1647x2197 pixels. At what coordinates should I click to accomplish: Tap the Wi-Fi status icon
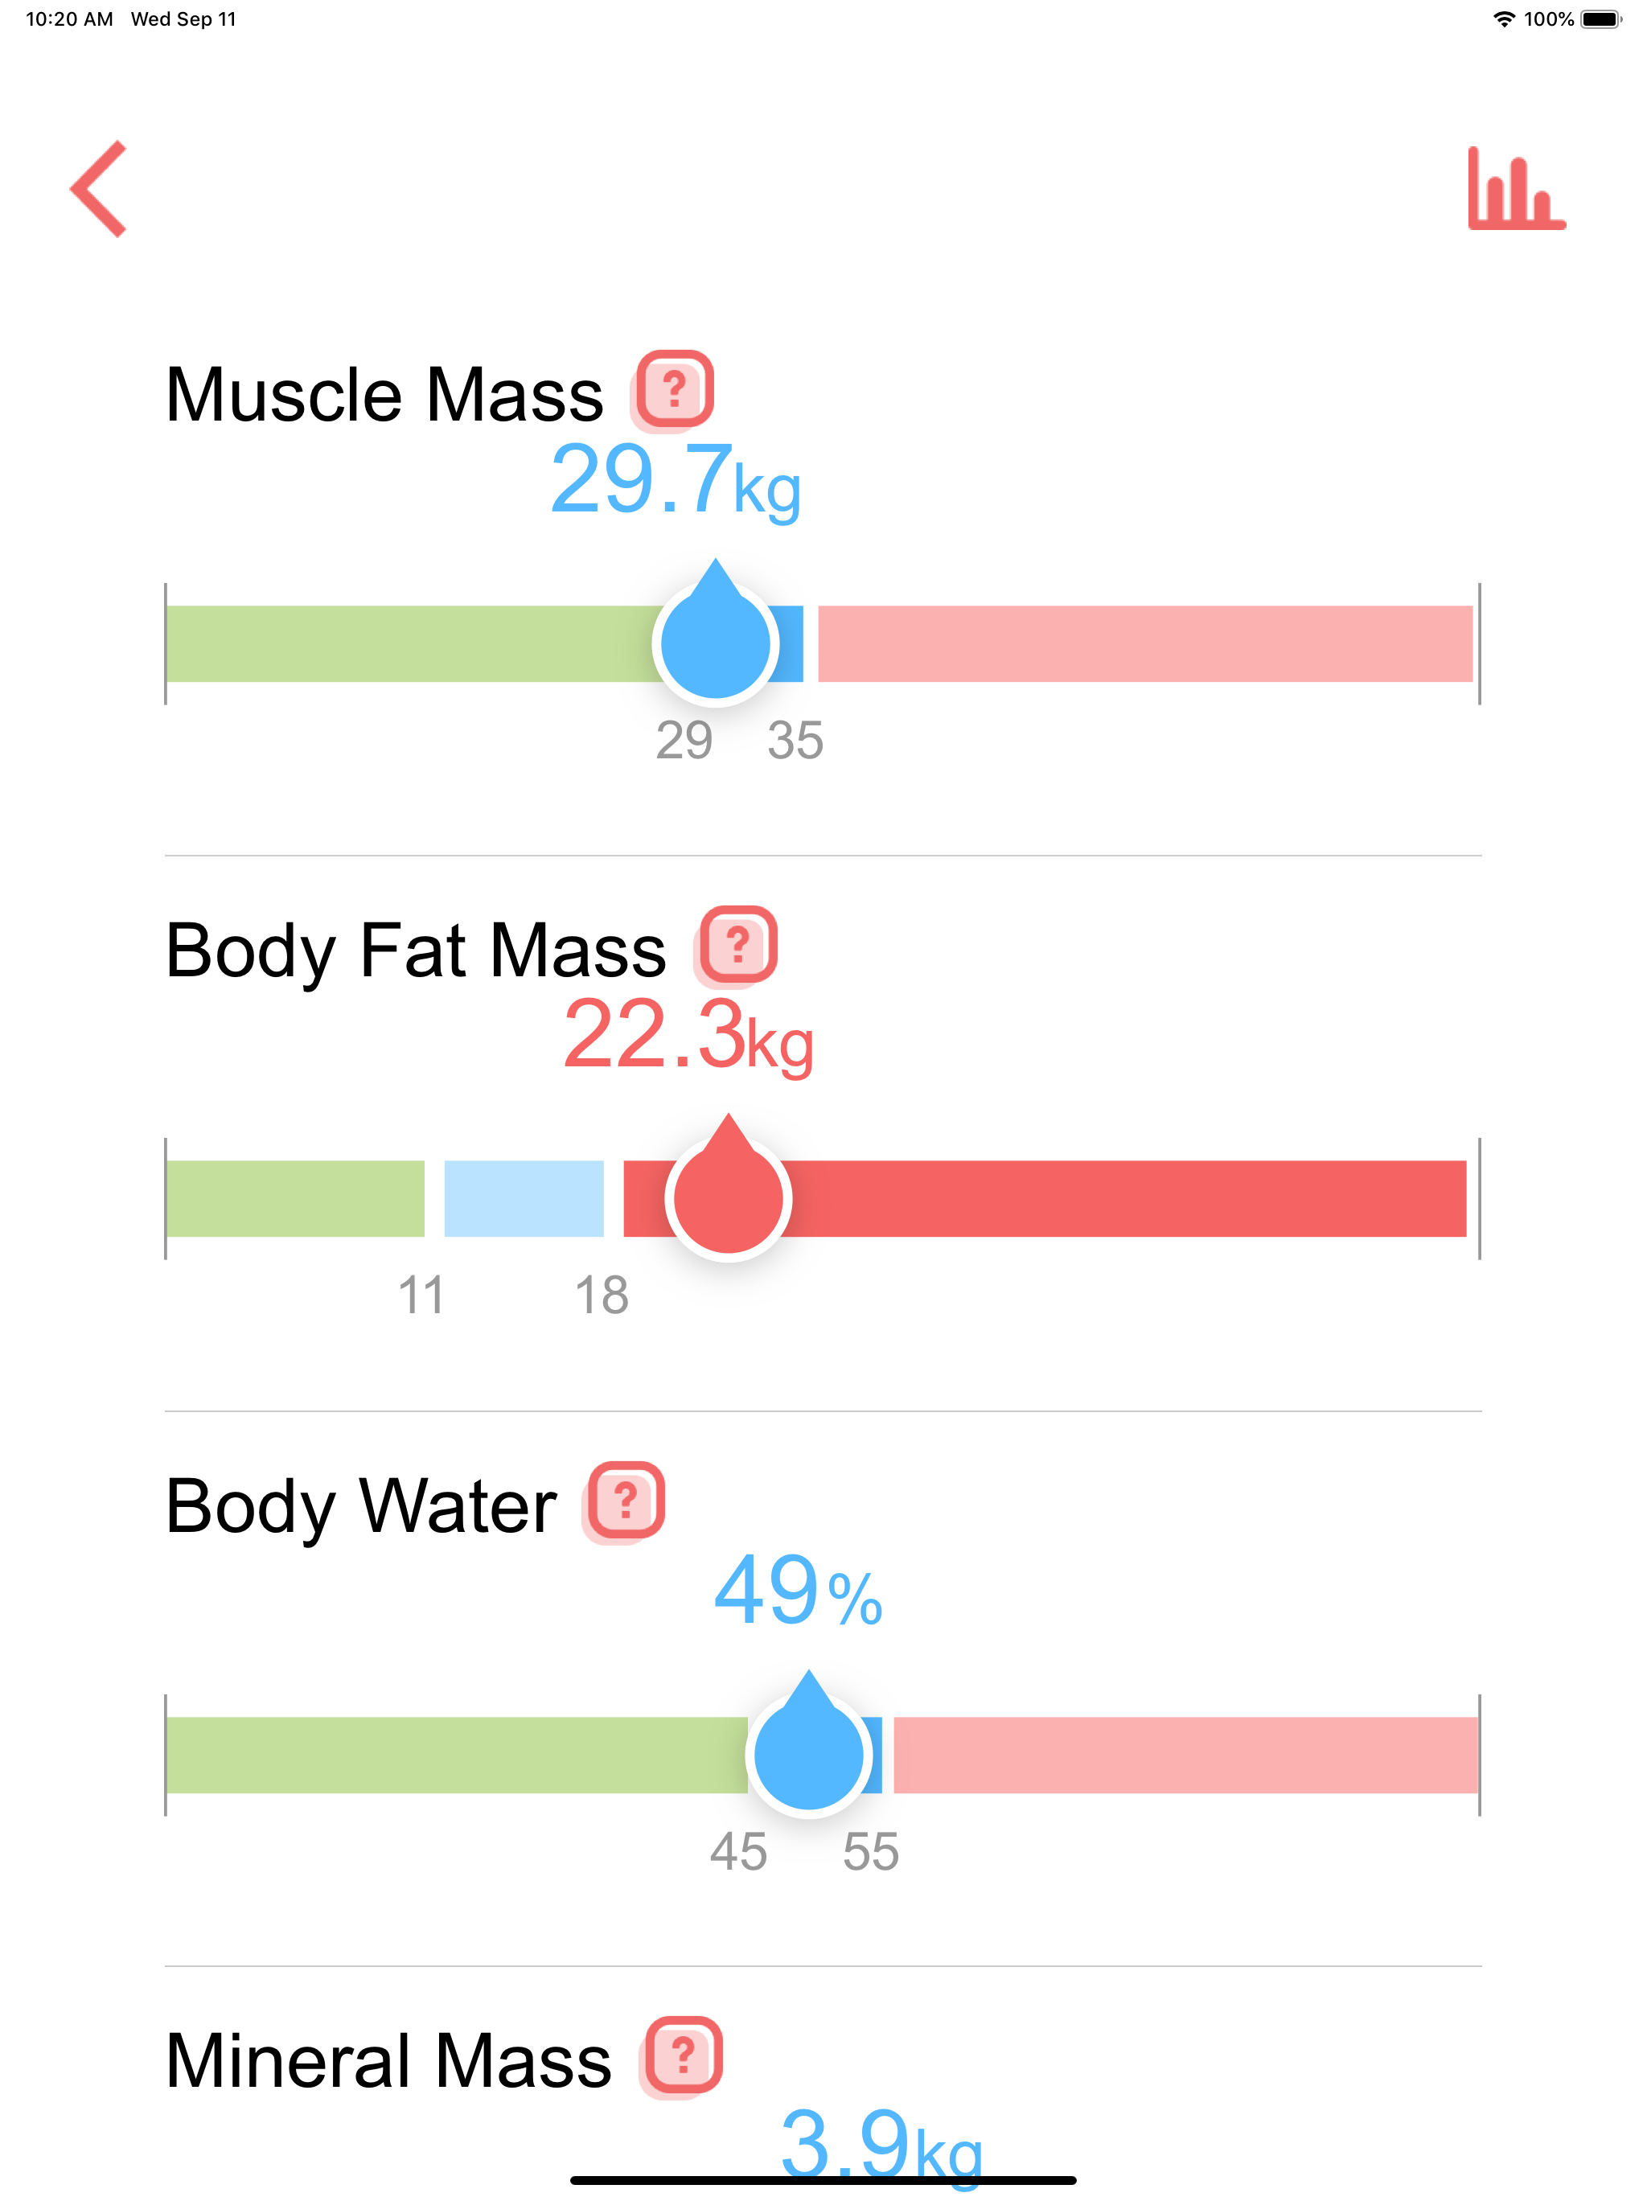(1504, 18)
